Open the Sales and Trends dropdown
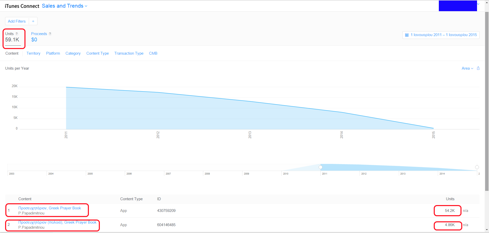This screenshot has width=489, height=233. [64, 6]
